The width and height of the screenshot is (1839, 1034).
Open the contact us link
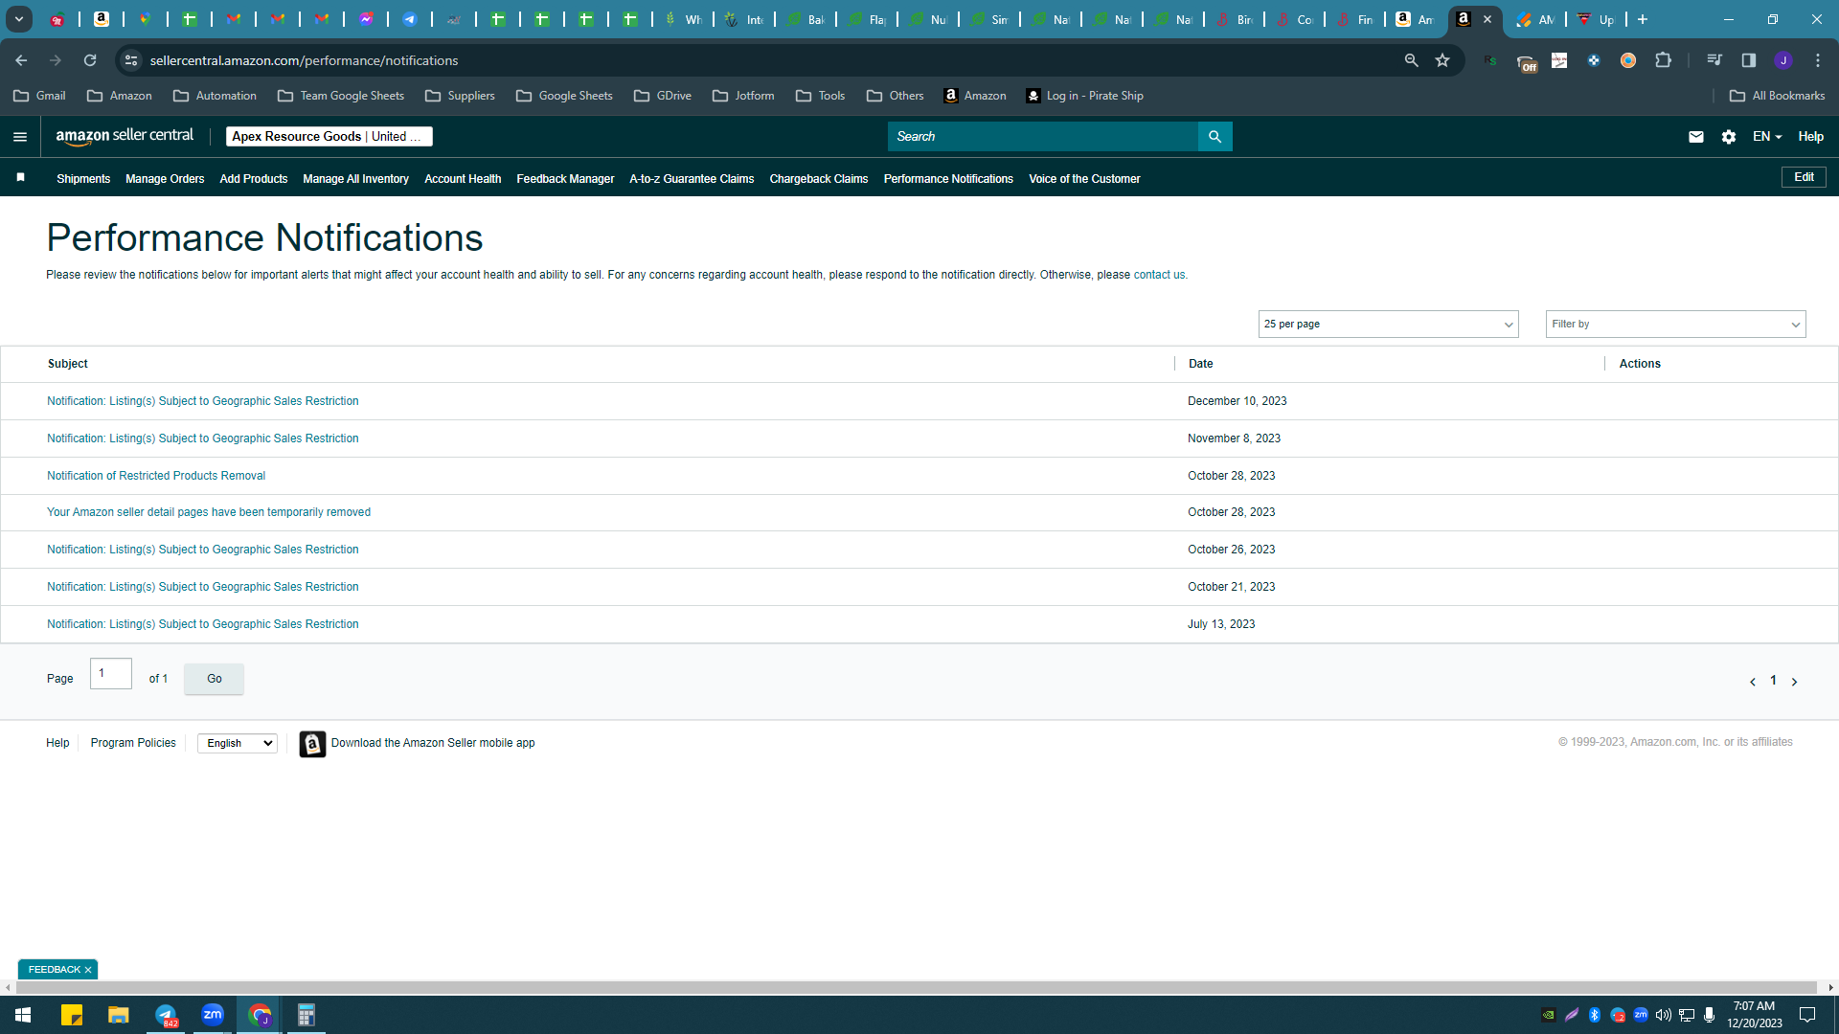coord(1159,275)
